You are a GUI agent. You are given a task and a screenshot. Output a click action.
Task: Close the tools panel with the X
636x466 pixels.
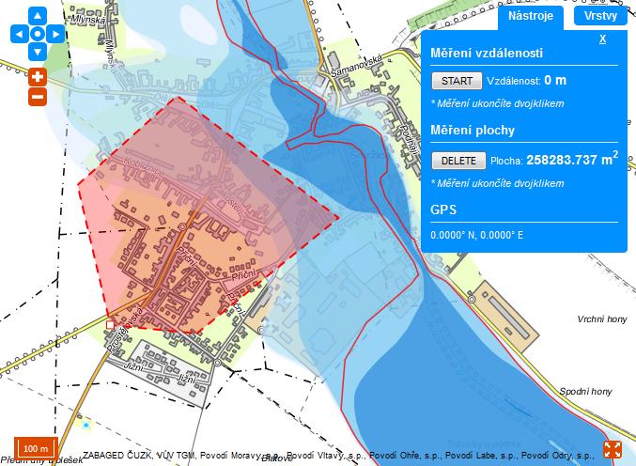click(602, 39)
